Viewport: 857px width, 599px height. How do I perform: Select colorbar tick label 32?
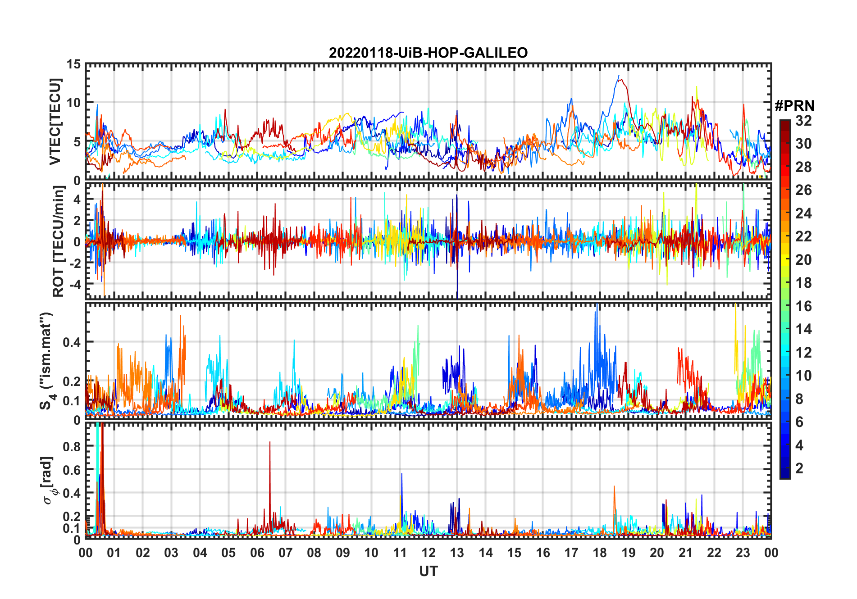click(803, 121)
